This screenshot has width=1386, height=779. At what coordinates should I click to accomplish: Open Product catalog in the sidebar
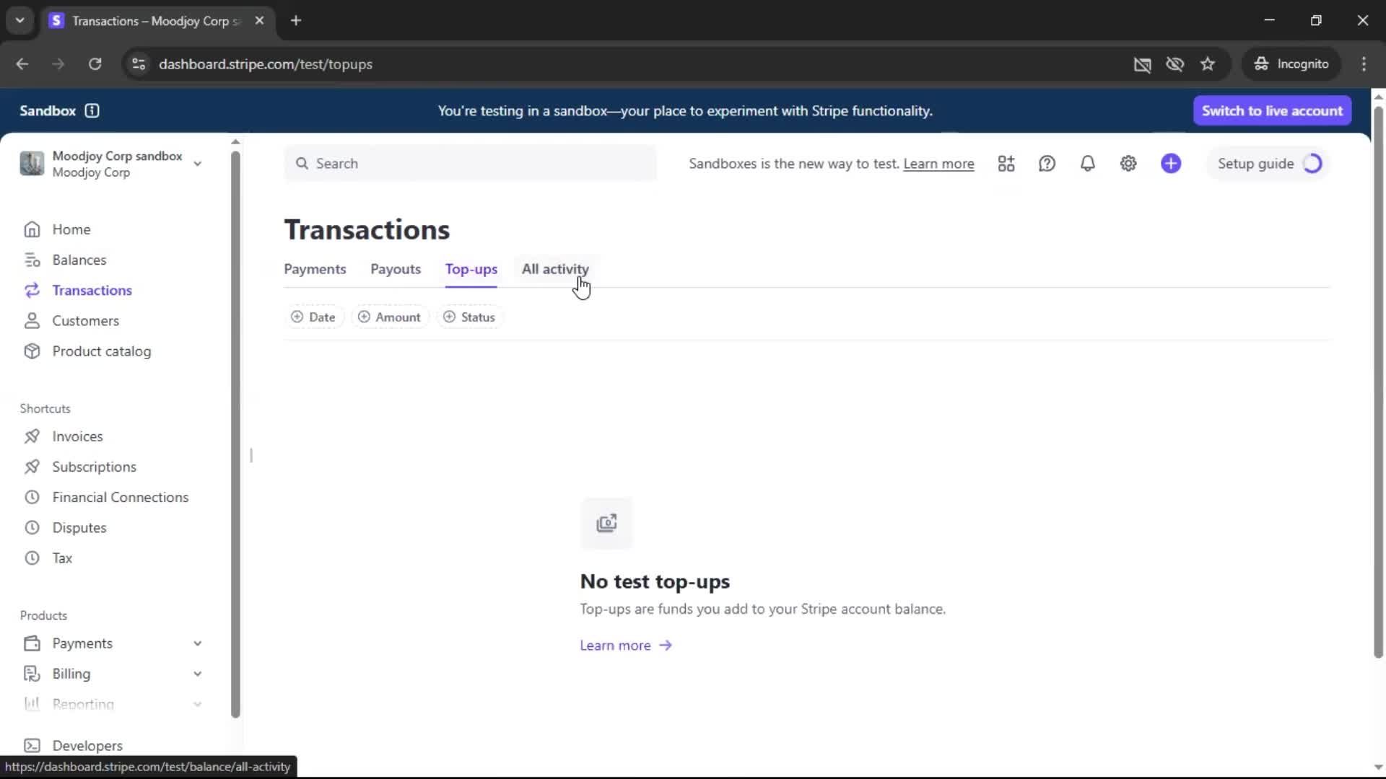[101, 351]
